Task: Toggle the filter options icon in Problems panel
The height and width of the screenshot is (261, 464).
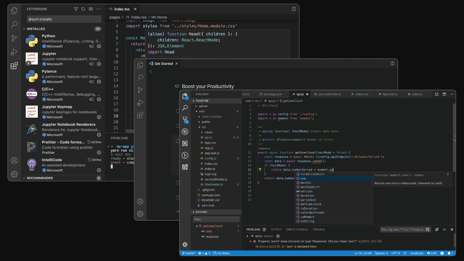Action: (427, 229)
